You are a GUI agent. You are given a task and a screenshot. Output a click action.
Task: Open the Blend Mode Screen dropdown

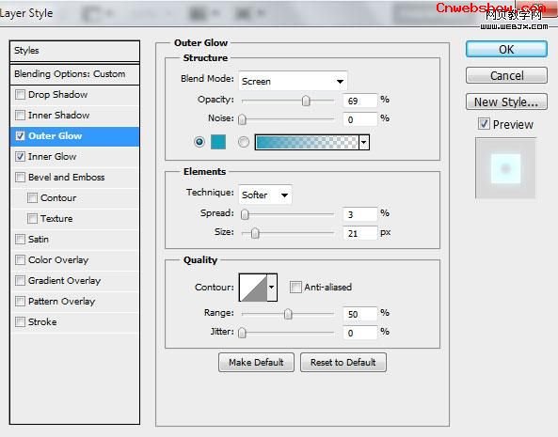293,82
